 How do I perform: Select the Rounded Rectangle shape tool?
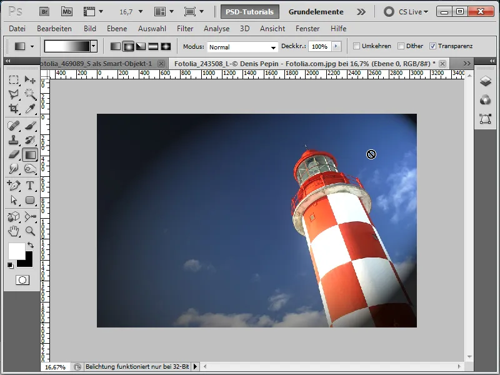click(x=30, y=200)
